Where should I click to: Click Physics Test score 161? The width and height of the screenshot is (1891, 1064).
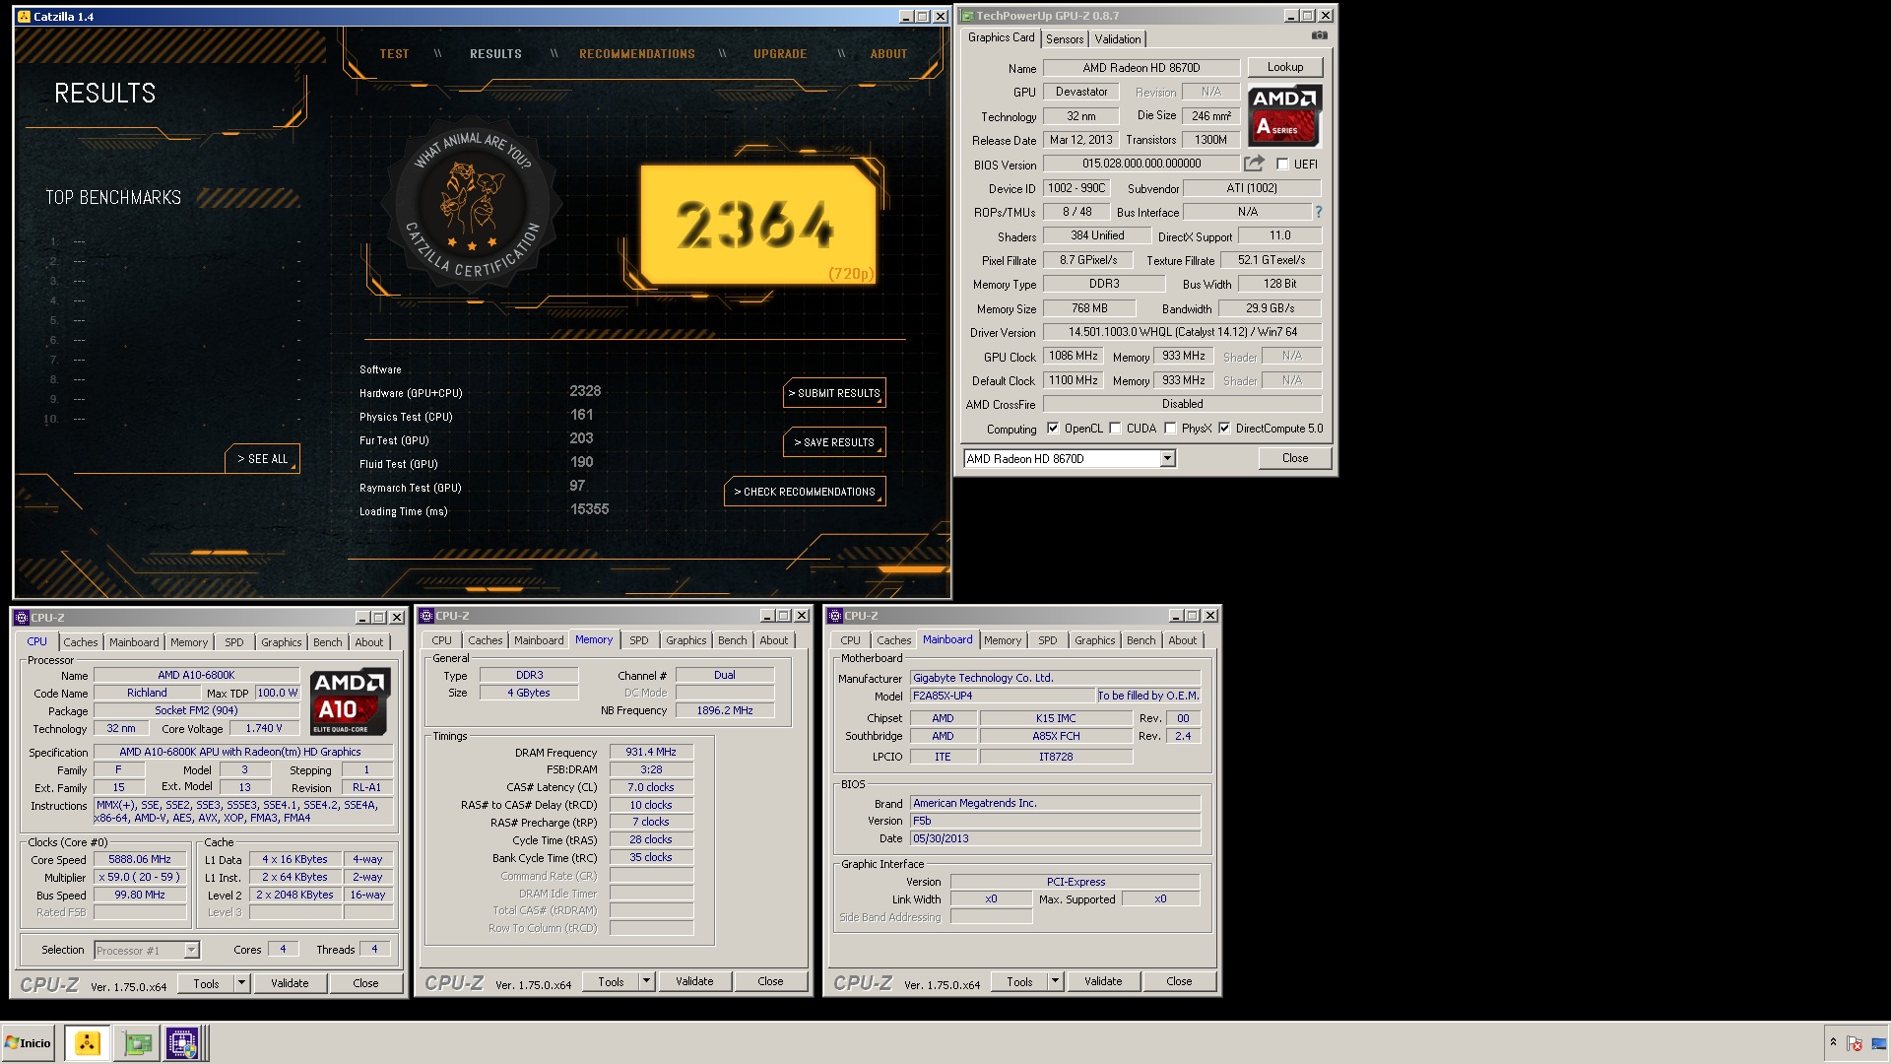click(582, 416)
